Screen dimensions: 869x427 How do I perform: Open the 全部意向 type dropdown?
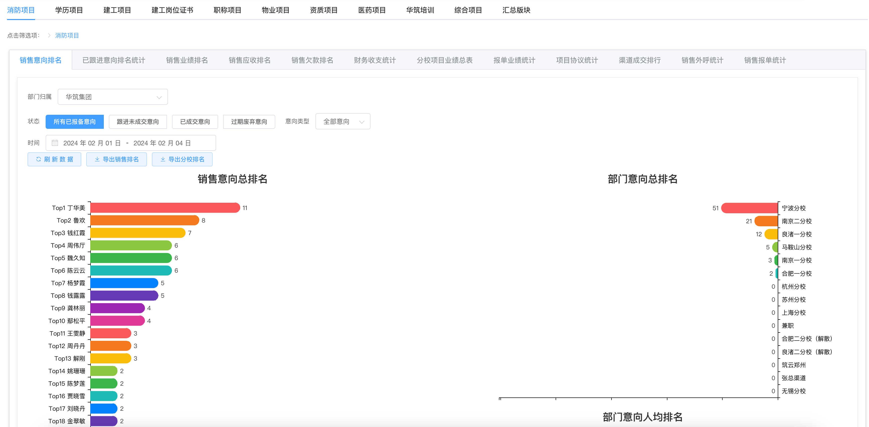point(342,122)
